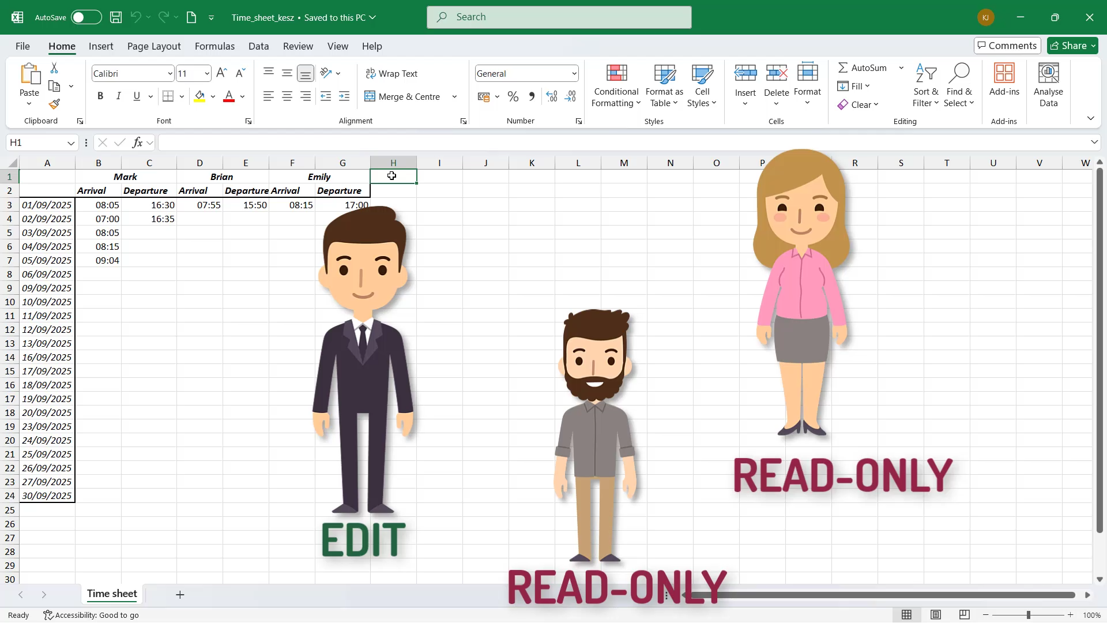Apply Percent Style number format

(513, 97)
